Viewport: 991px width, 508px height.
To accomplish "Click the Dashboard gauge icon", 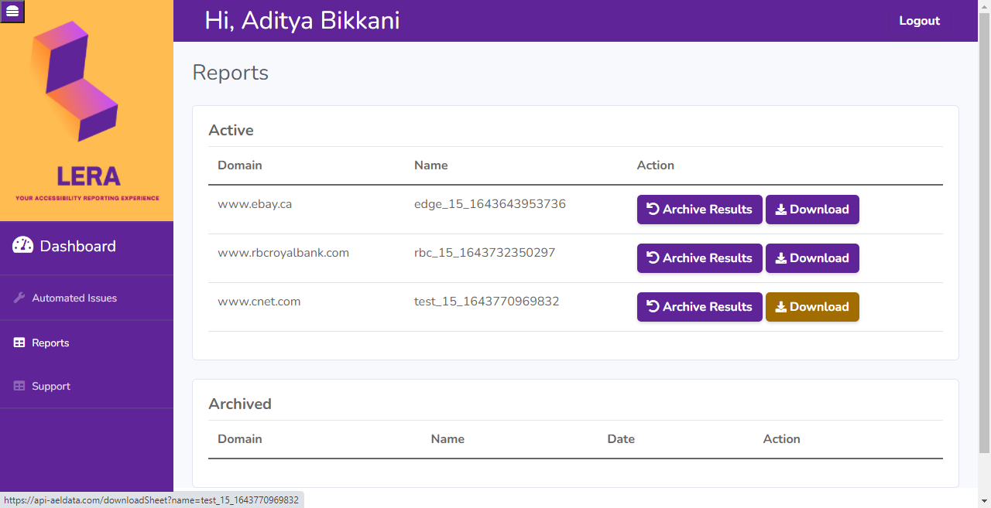I will coord(23,246).
